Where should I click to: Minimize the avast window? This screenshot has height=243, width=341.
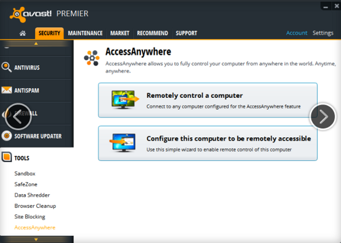point(325,6)
